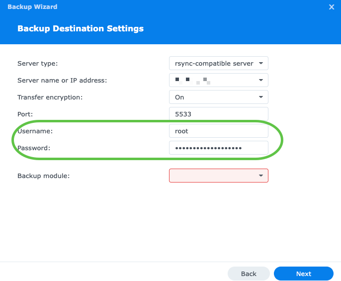Focus the Port field showing 5533

[x=219, y=114]
